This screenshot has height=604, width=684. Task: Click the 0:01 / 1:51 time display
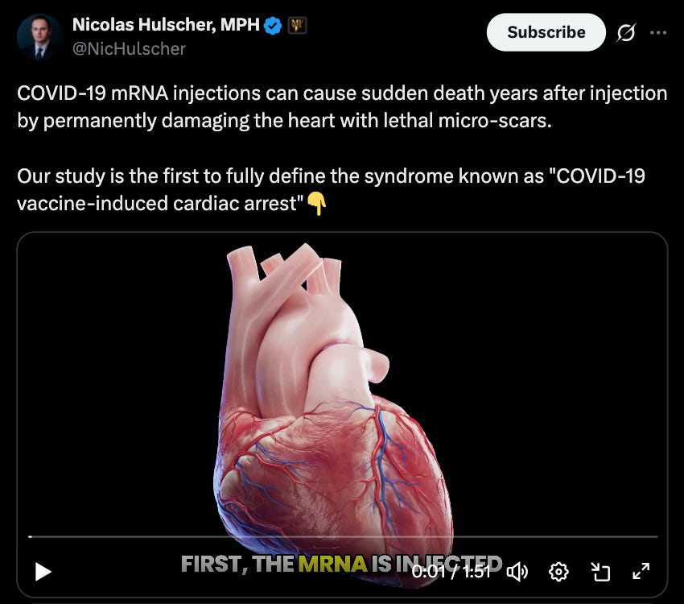click(452, 571)
